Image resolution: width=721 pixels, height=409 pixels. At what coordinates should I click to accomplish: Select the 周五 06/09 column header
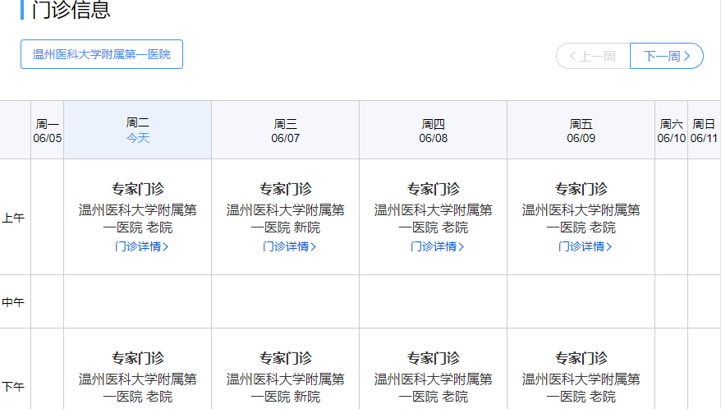(x=581, y=130)
